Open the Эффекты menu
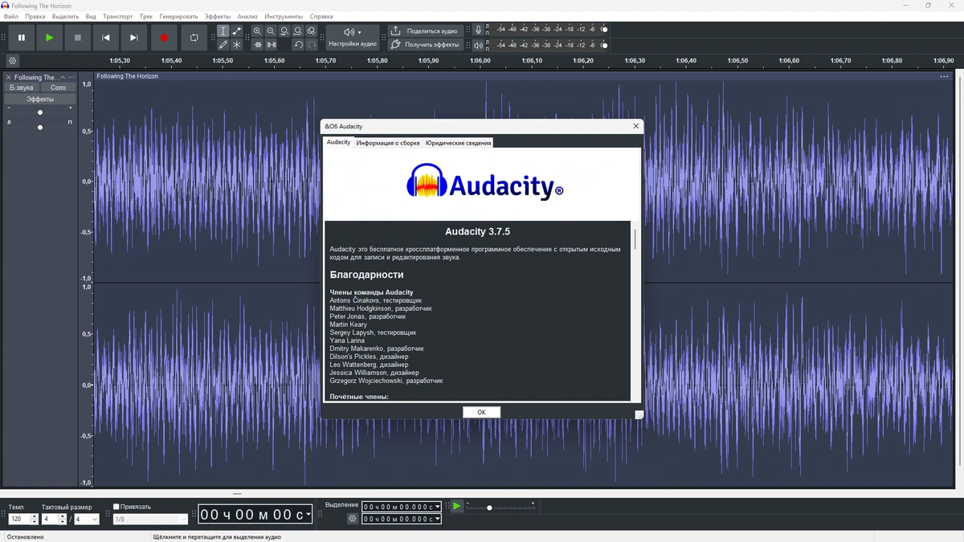The image size is (964, 542). [x=217, y=16]
